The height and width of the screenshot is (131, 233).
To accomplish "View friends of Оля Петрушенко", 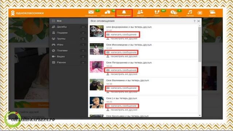I will pyautogui.click(x=122, y=74).
